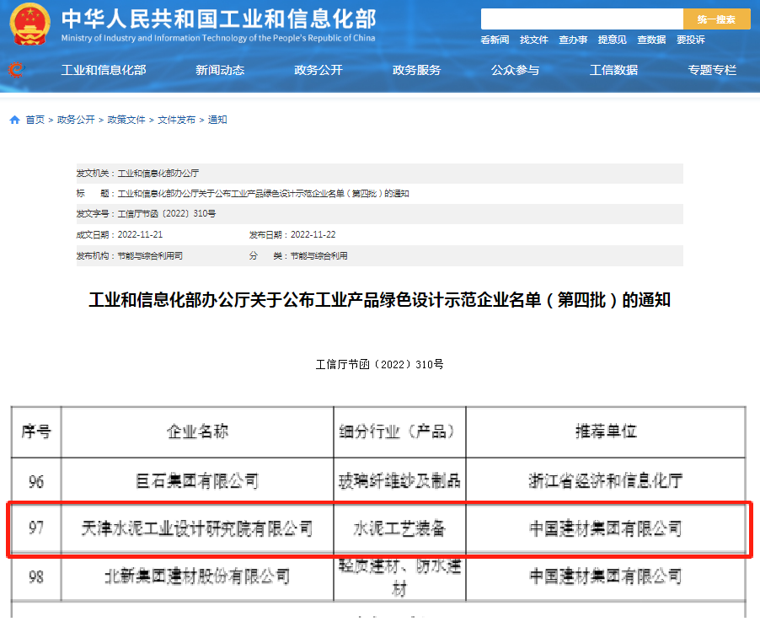
Task: Go to 通知 in the breadcrumb
Action: tap(217, 120)
